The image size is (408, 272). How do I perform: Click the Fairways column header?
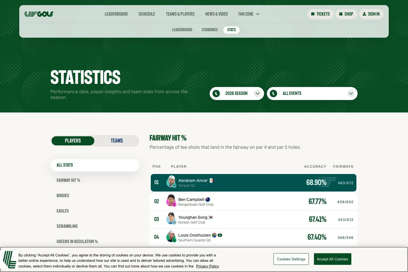tap(343, 167)
